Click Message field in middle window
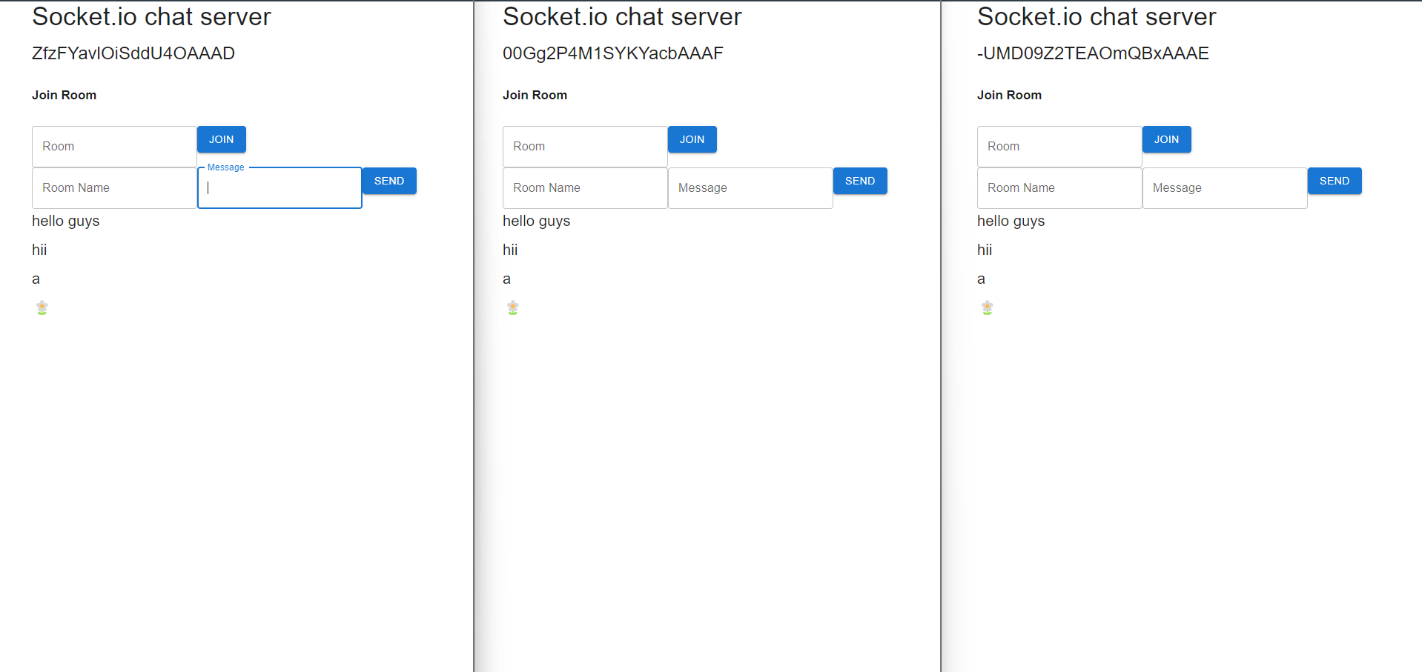This screenshot has height=672, width=1422. coord(750,188)
